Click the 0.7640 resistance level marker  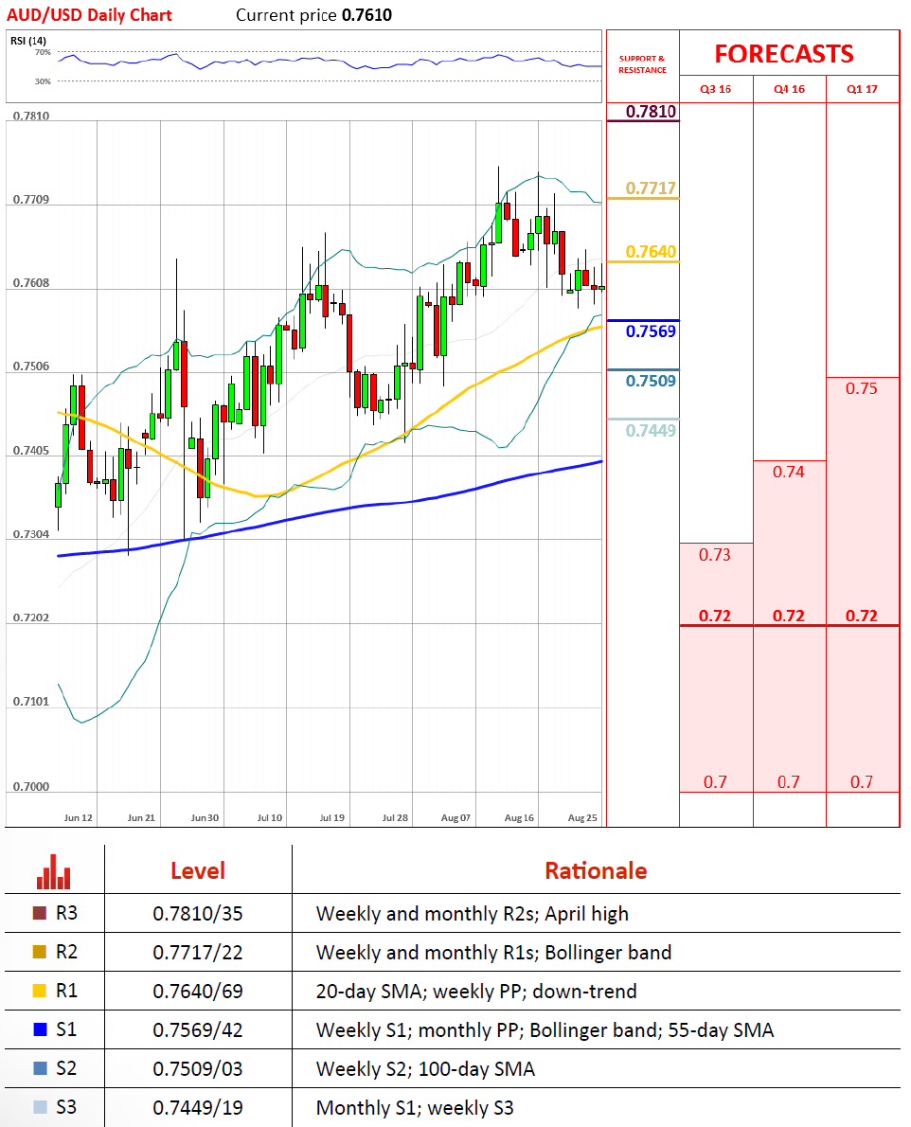point(651,252)
